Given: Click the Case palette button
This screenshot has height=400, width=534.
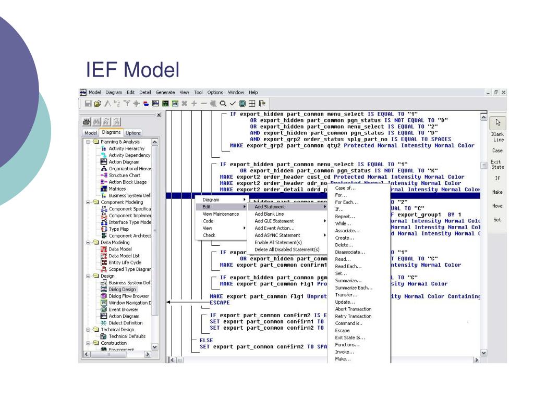Looking at the screenshot, I should pyautogui.click(x=497, y=151).
